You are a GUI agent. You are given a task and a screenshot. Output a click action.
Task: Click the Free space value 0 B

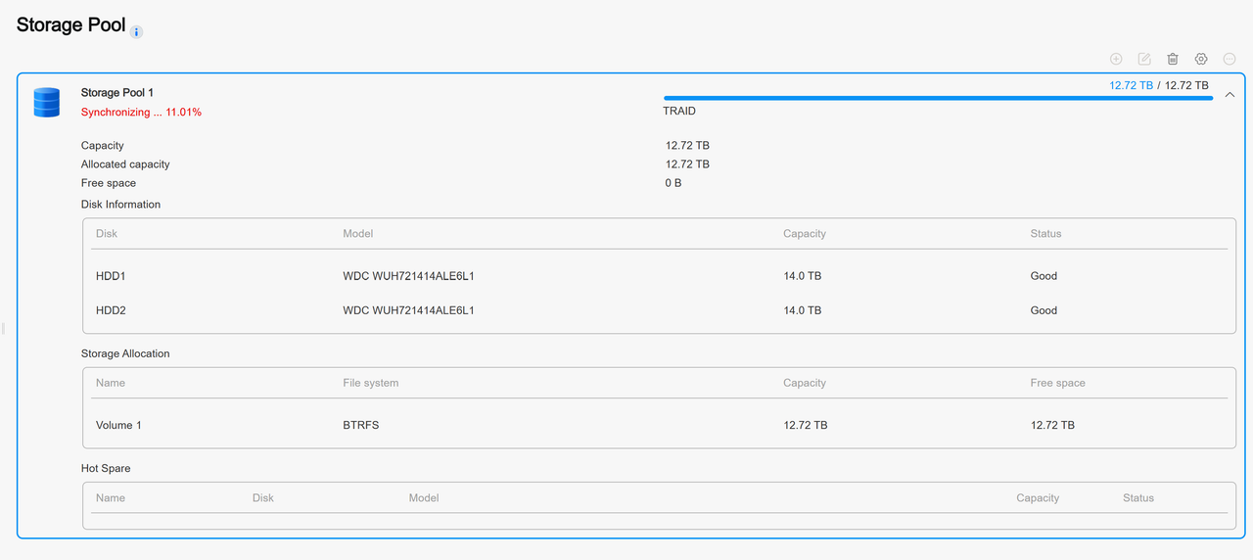[x=673, y=183]
